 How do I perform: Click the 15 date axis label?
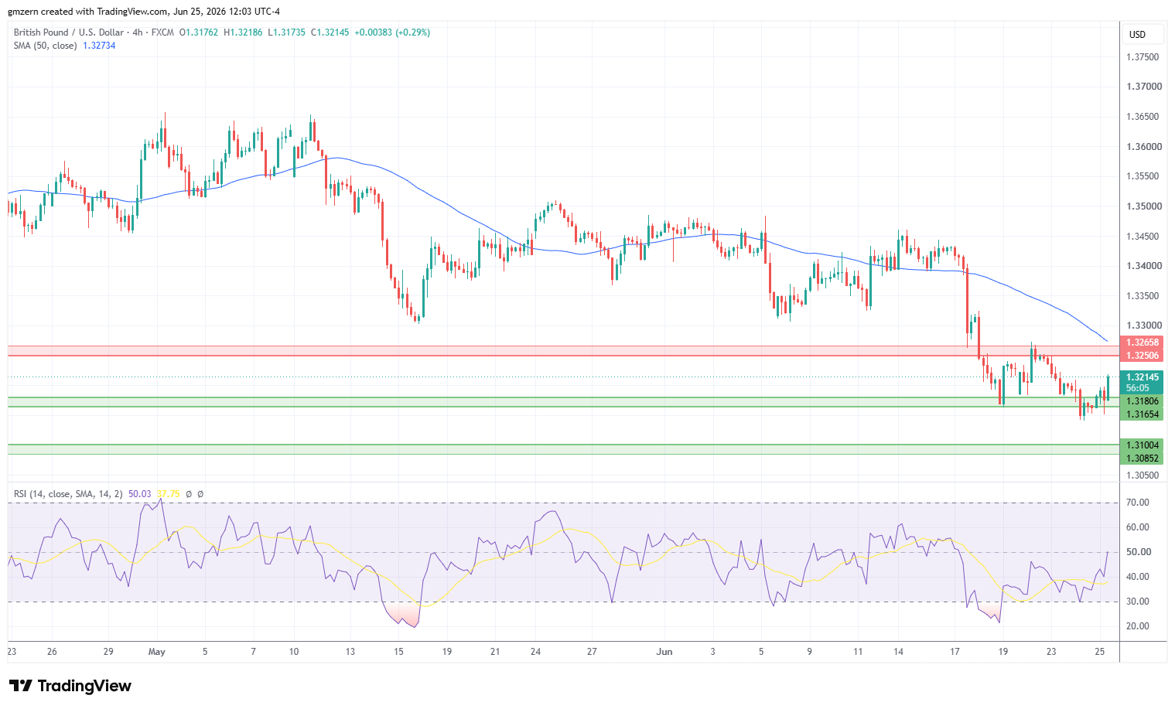(x=398, y=652)
